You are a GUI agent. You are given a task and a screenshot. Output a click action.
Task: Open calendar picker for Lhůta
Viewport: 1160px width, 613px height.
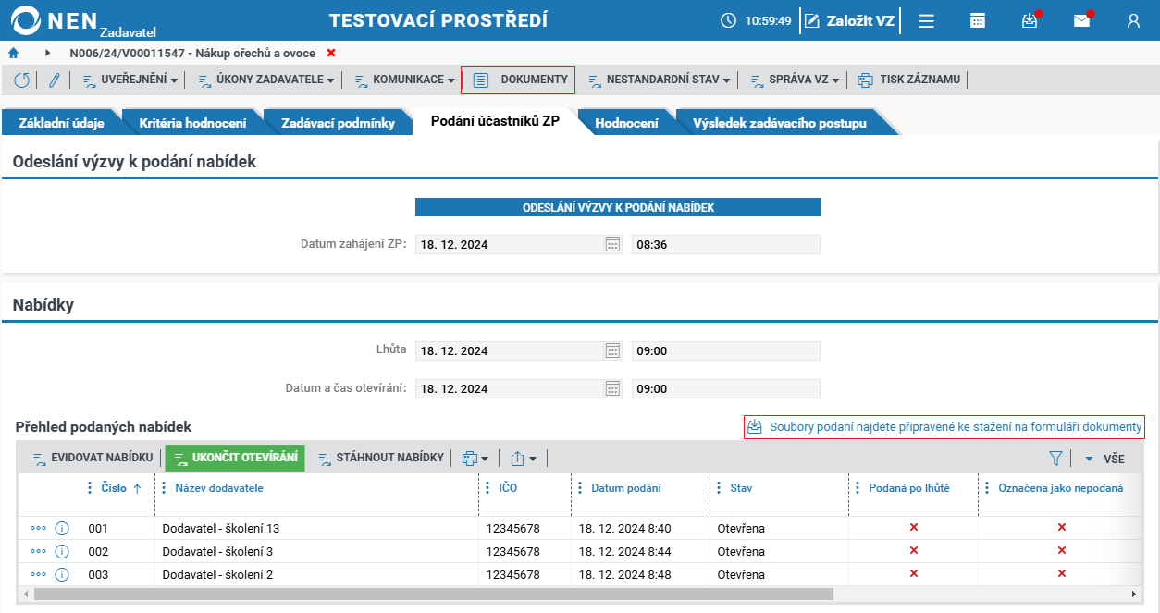(612, 350)
